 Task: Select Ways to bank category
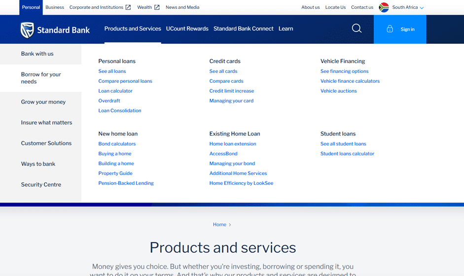coord(40,164)
